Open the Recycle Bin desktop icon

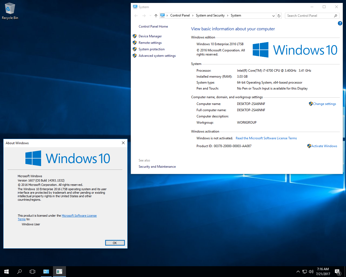10,11
